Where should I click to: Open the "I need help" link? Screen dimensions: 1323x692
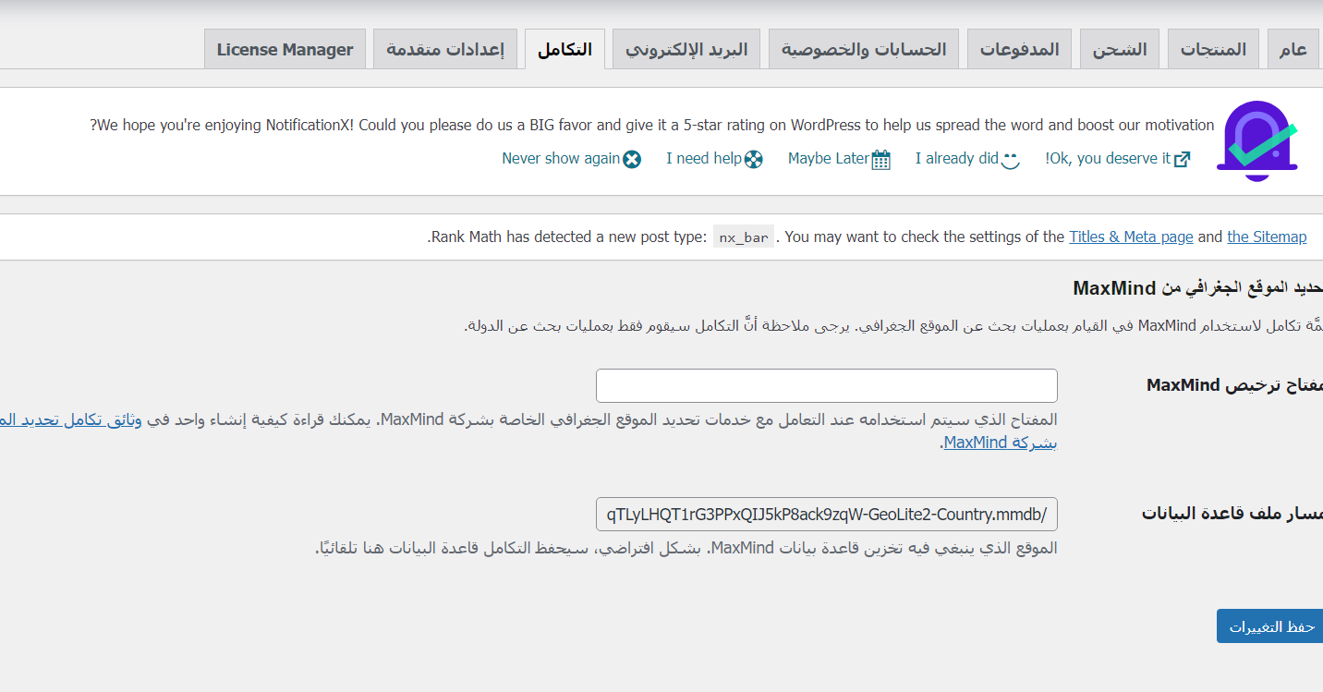[x=714, y=159]
